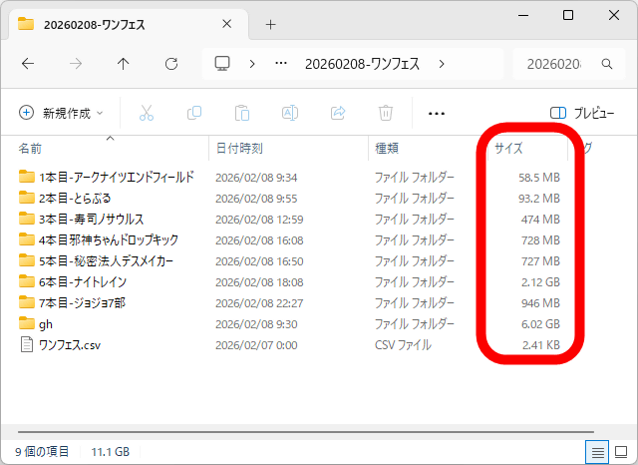Expand the hidden breadcrumb path ellipsis
The height and width of the screenshot is (465, 638).
[x=281, y=63]
